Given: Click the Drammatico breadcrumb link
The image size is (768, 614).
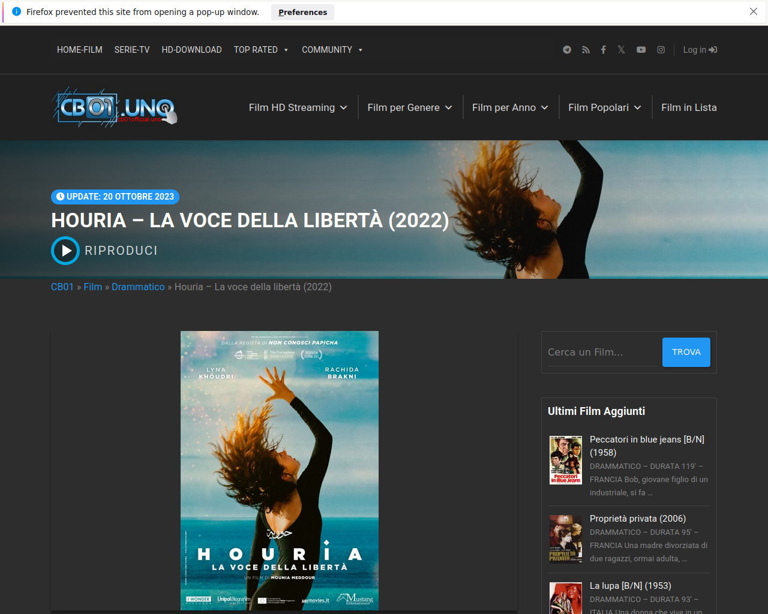Looking at the screenshot, I should tap(138, 287).
